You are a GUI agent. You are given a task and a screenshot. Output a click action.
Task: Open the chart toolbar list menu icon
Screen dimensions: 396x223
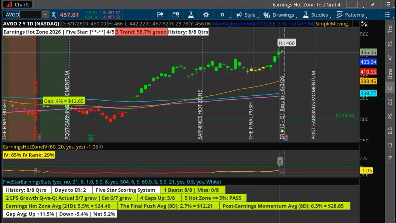click(387, 15)
